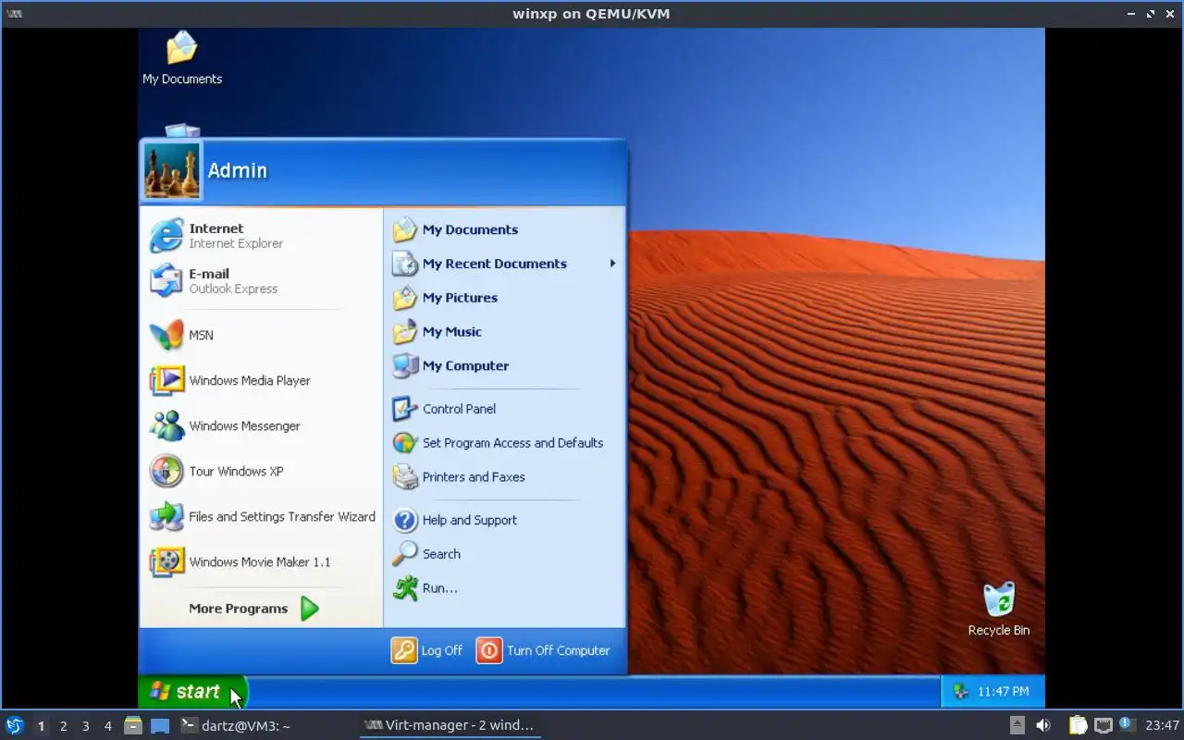Open the host file manager launcher
1184x740 pixels.
(x=133, y=725)
